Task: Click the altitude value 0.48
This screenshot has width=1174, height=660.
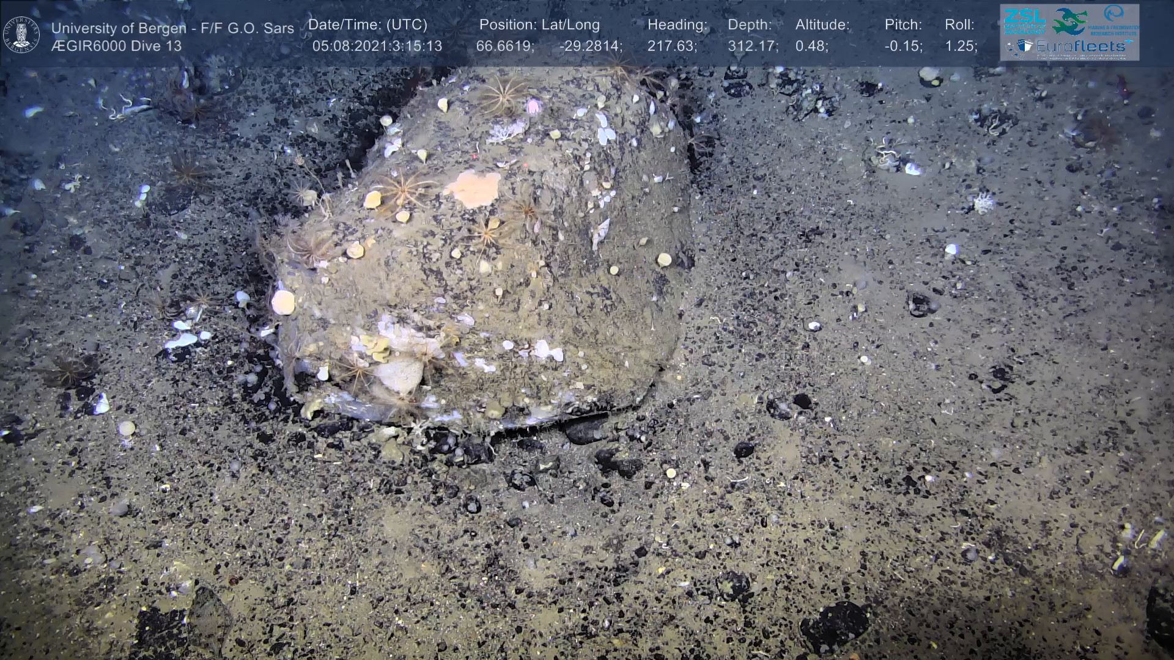Action: pyautogui.click(x=811, y=46)
